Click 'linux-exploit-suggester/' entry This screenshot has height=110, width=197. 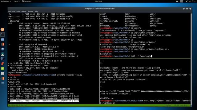tap(114, 47)
